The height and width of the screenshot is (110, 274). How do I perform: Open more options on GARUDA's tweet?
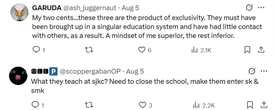261,8
